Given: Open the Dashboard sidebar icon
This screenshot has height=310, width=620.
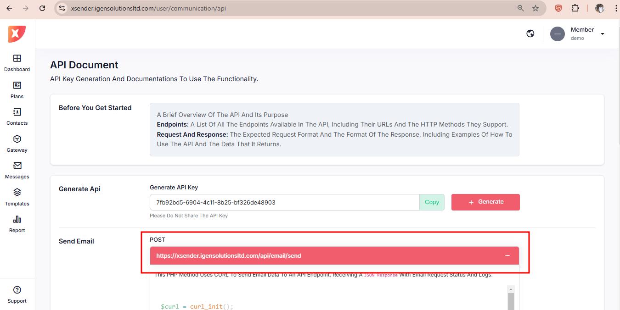Looking at the screenshot, I should point(17,63).
